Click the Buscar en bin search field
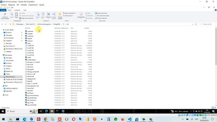The width and height of the screenshot is (217, 122). point(207,24)
